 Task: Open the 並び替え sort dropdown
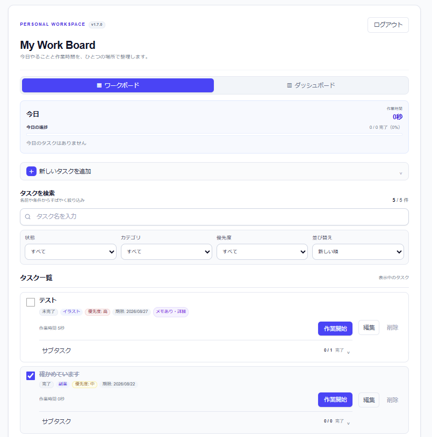click(x=358, y=252)
